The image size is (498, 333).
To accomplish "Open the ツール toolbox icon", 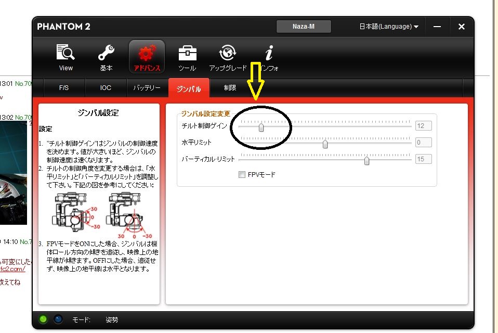I will [187, 53].
